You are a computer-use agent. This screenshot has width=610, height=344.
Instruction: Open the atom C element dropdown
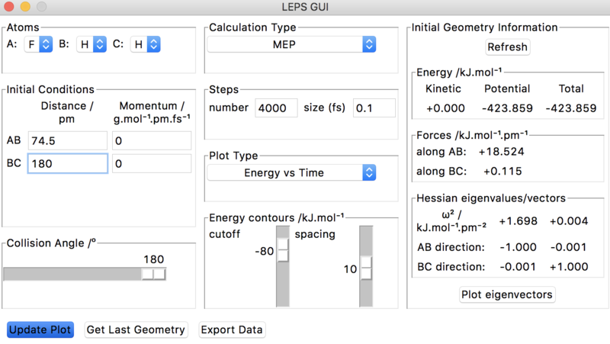146,44
